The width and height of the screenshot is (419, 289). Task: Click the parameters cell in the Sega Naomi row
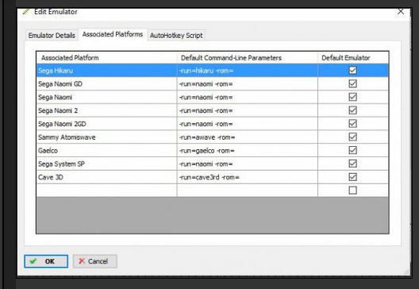click(247, 97)
